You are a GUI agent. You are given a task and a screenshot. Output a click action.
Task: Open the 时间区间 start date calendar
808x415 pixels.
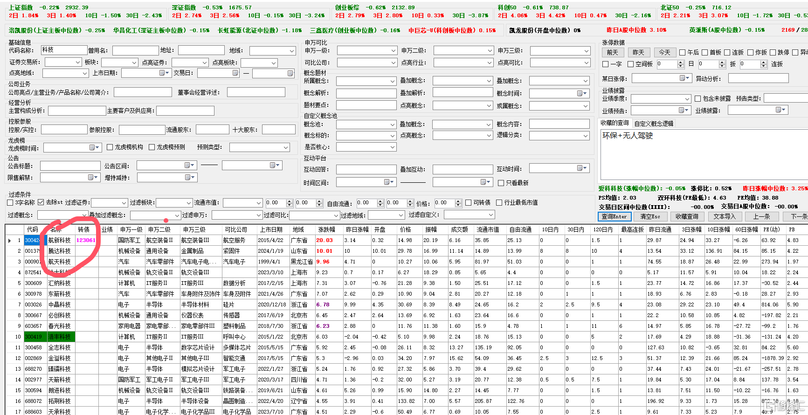point(388,182)
